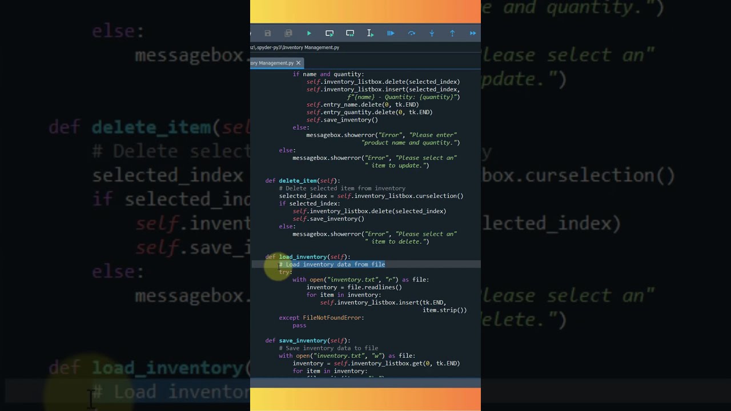
Task: Click the '# Save inventory data to file' comment
Action: [x=328, y=348]
